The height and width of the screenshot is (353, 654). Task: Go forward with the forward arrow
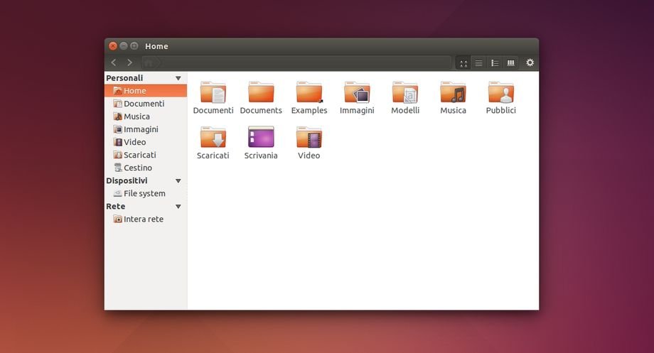click(x=129, y=63)
